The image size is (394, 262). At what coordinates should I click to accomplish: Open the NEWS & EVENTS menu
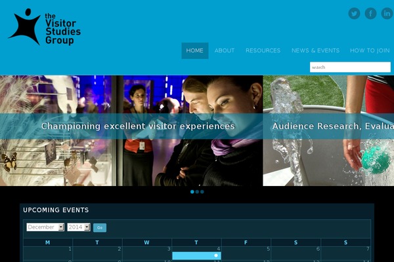[x=315, y=50]
